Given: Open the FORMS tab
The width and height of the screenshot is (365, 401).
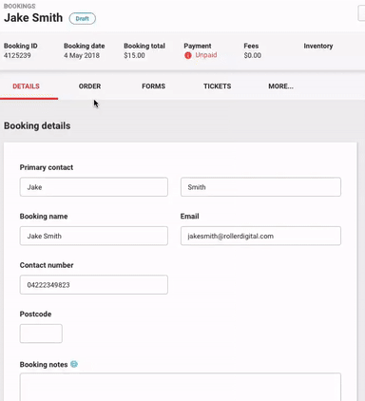Looking at the screenshot, I should (153, 86).
